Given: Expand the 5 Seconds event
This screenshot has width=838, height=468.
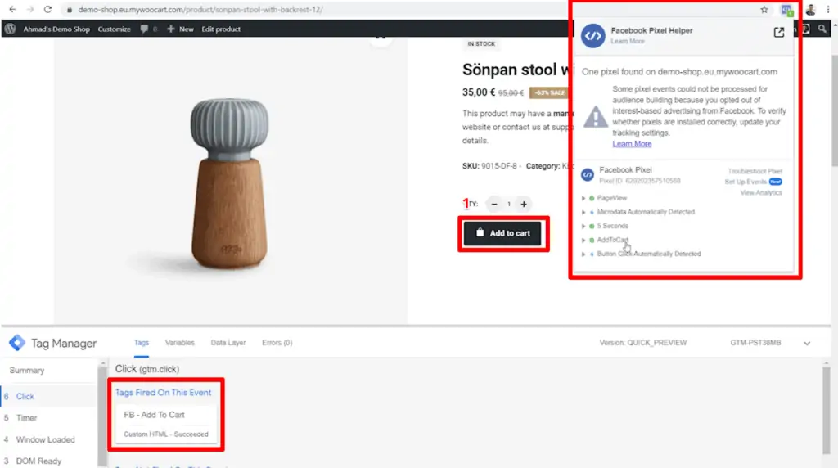Looking at the screenshot, I should (583, 226).
